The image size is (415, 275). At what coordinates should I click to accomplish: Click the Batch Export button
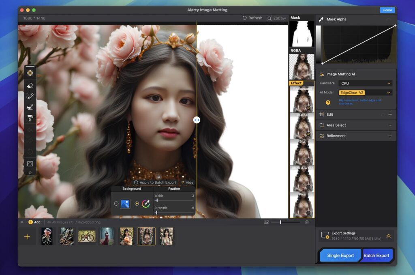click(x=376, y=256)
